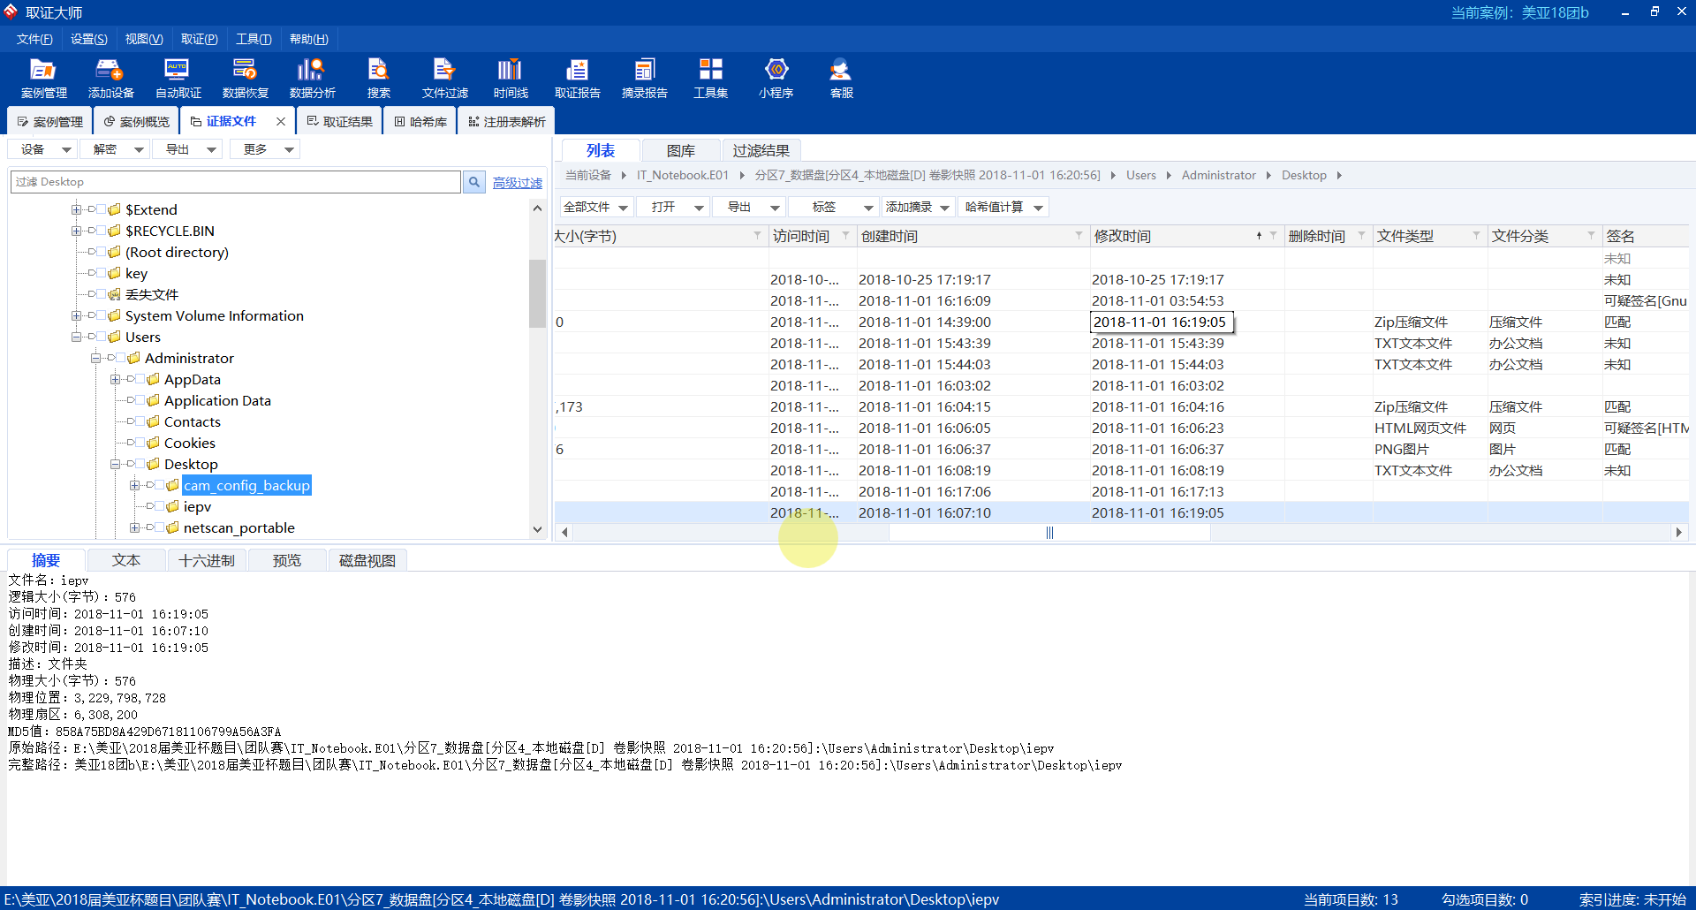Click the 取证大师 app logo icon
This screenshot has height=910, width=1696.
click(x=11, y=11)
